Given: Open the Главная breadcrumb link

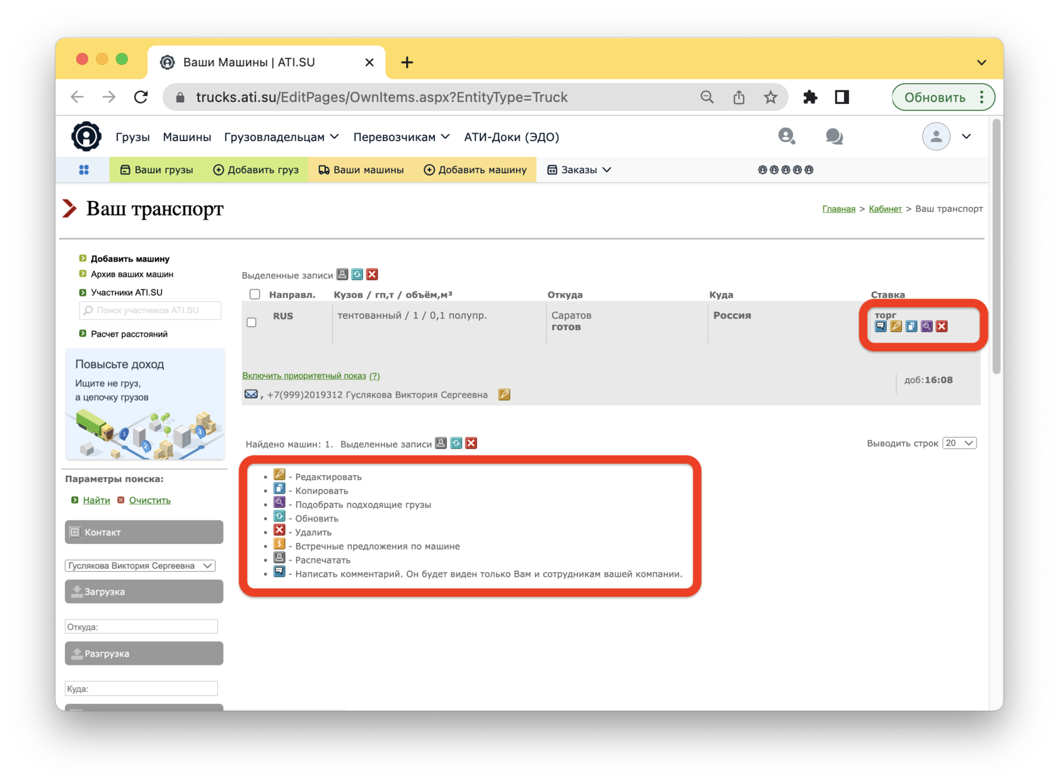Looking at the screenshot, I should [838, 209].
